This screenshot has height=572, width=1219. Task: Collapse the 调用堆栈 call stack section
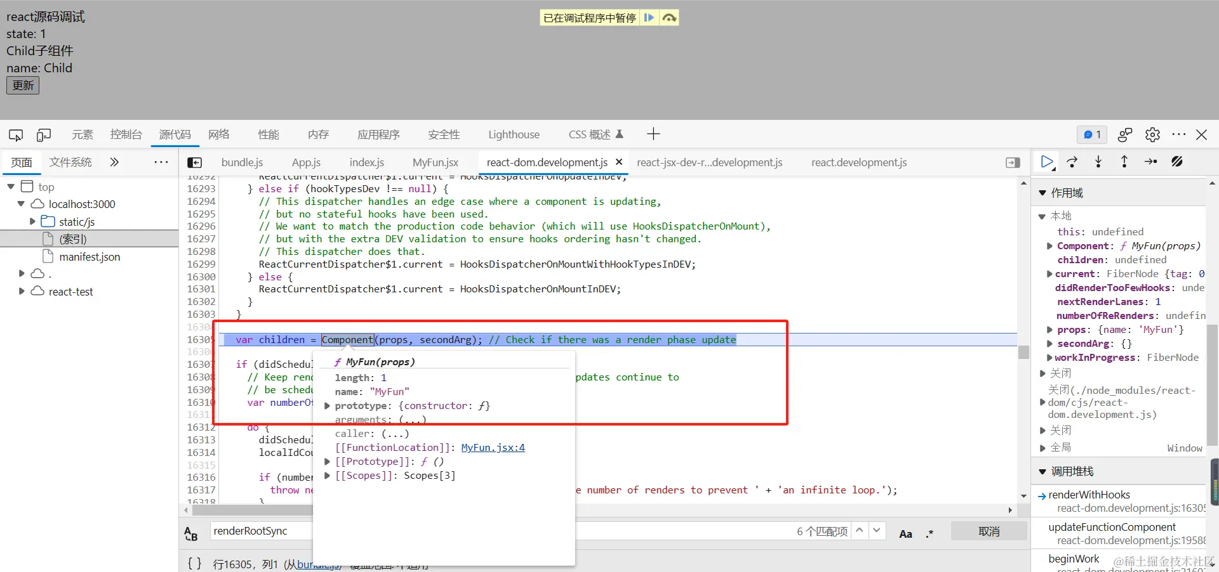coord(1042,471)
